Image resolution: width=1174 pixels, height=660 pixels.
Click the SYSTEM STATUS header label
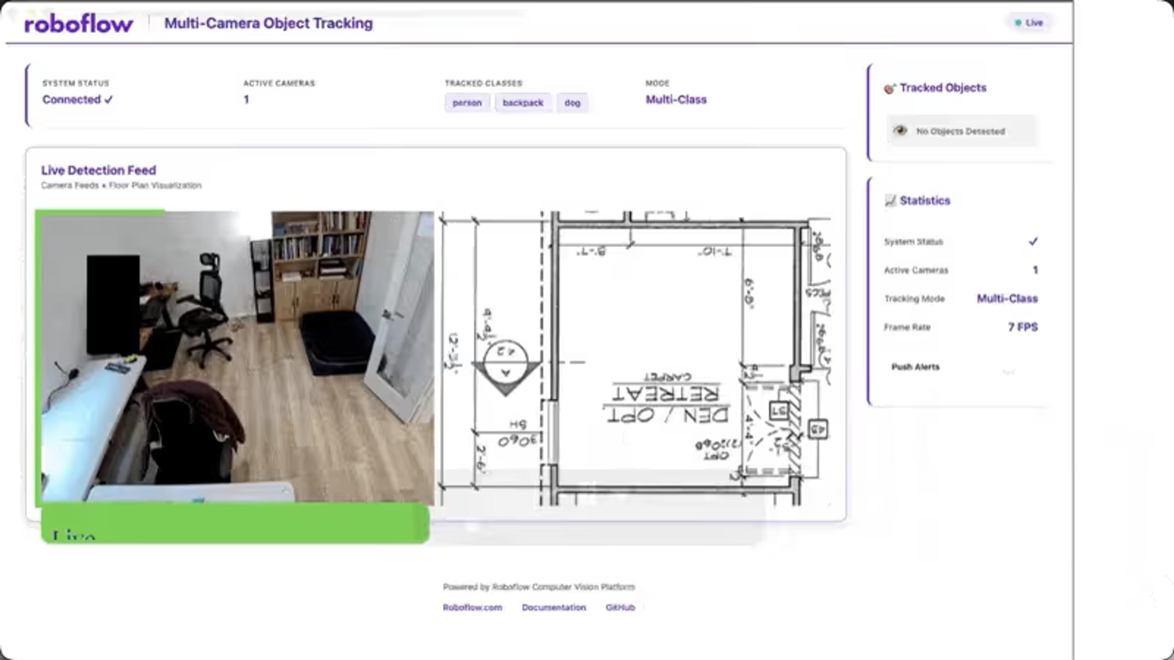[76, 83]
